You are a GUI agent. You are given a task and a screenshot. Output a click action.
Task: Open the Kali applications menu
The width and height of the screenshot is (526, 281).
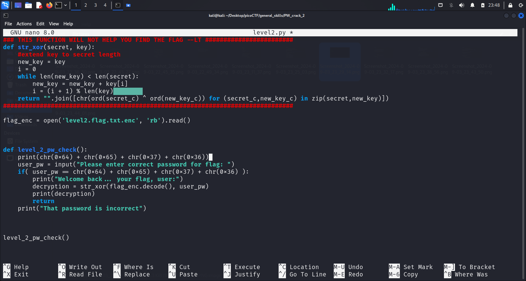point(5,5)
